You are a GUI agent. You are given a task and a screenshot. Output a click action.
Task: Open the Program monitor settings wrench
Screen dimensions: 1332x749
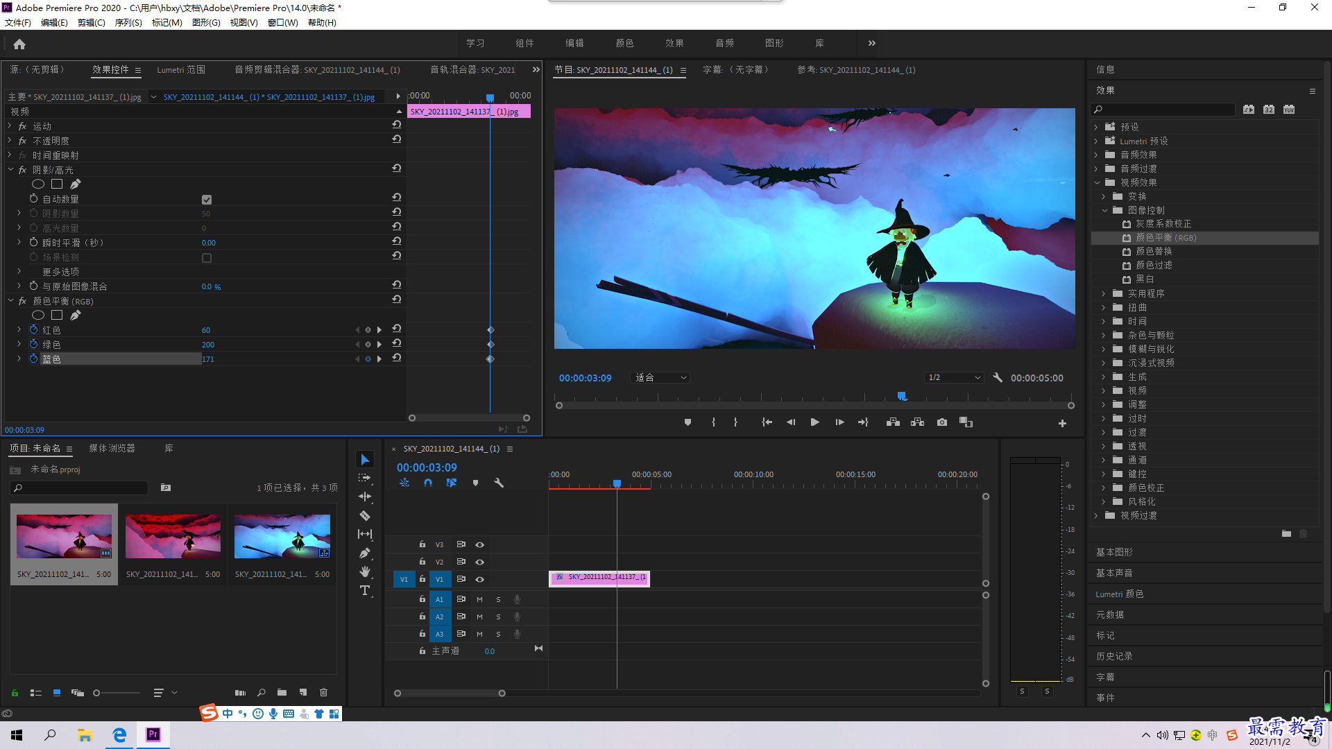click(x=998, y=378)
